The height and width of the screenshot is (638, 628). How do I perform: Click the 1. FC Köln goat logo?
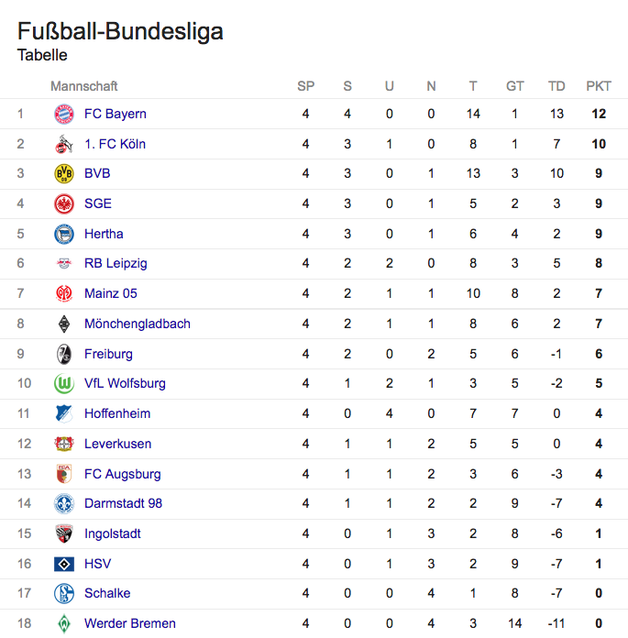click(x=64, y=144)
